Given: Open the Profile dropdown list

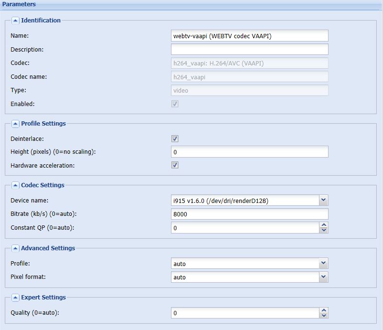Looking at the screenshot, I should pyautogui.click(x=323, y=263).
